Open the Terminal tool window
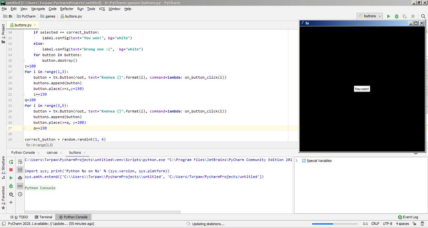428x228 pixels. click(x=43, y=217)
